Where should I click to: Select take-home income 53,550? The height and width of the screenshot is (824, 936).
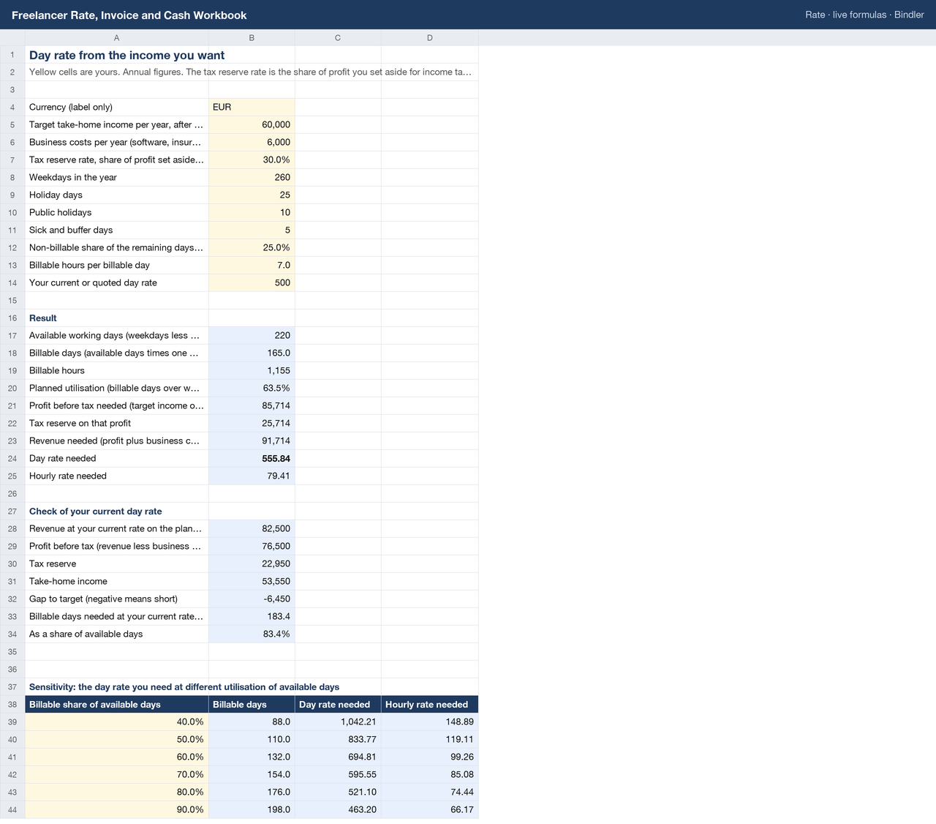point(252,581)
